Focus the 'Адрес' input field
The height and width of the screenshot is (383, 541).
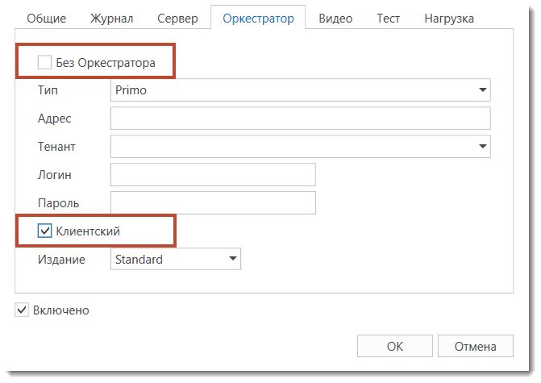pyautogui.click(x=300, y=119)
